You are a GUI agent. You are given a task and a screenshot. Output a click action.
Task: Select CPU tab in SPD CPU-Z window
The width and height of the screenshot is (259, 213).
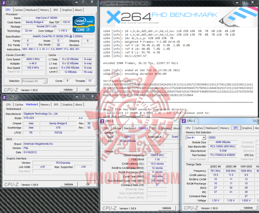(x=188, y=128)
